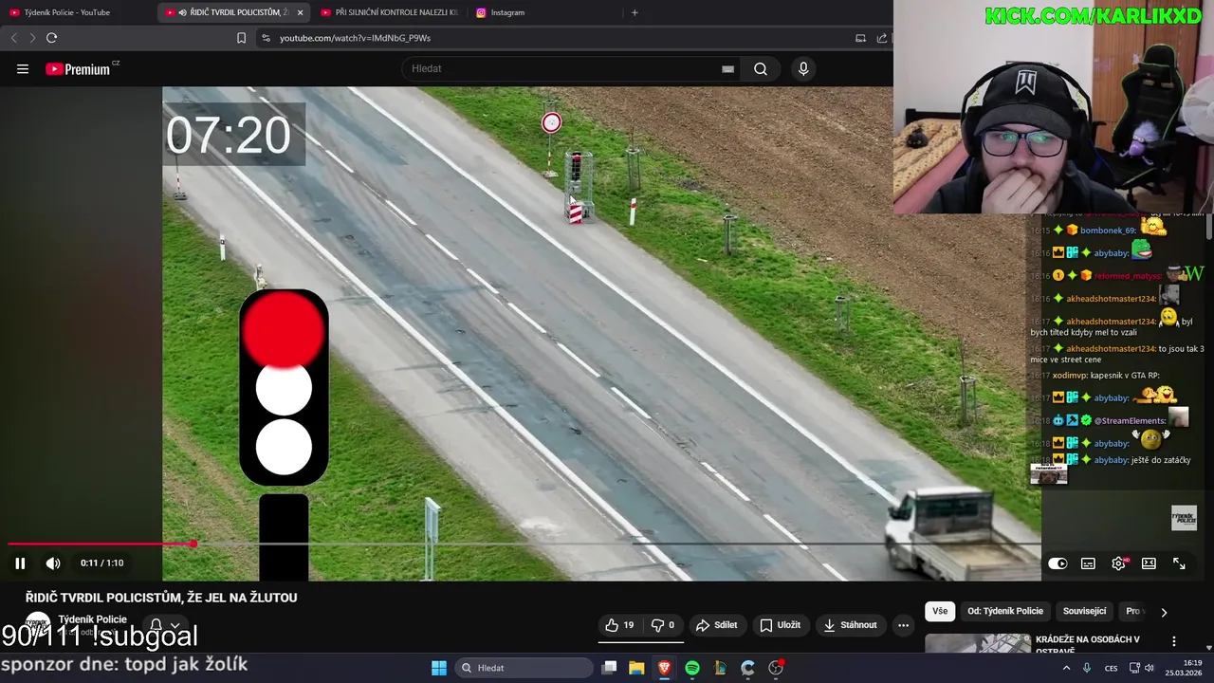
Task: Bookmark this page with the bookmark icon
Action: tap(241, 38)
